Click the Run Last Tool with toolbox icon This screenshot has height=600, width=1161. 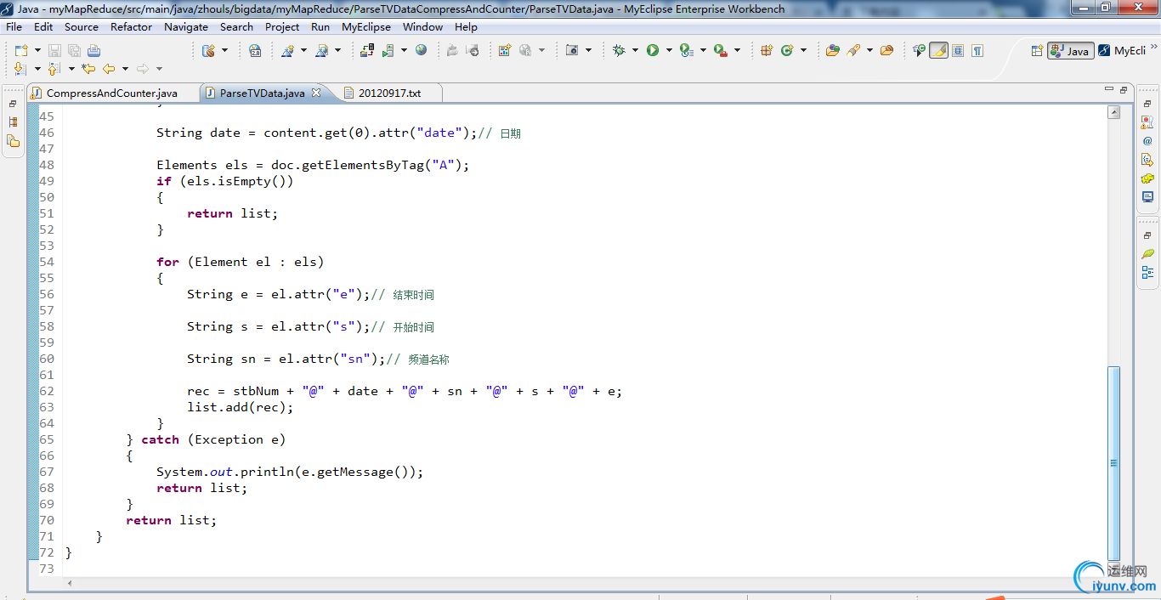click(721, 50)
